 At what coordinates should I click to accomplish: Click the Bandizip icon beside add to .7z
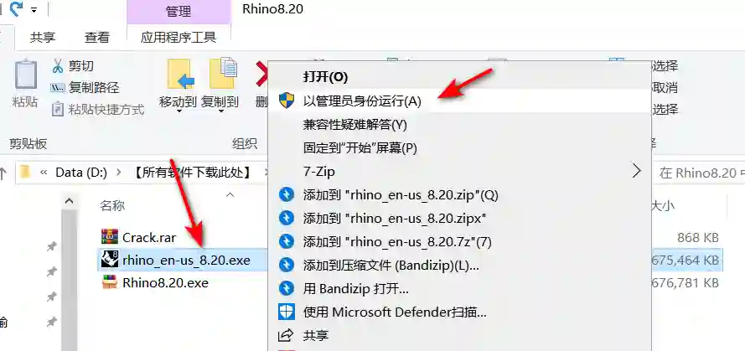(287, 241)
